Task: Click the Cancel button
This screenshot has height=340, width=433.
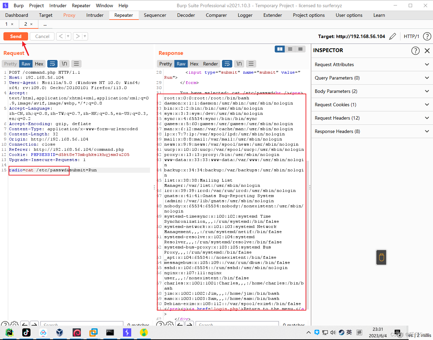Action: click(x=42, y=36)
